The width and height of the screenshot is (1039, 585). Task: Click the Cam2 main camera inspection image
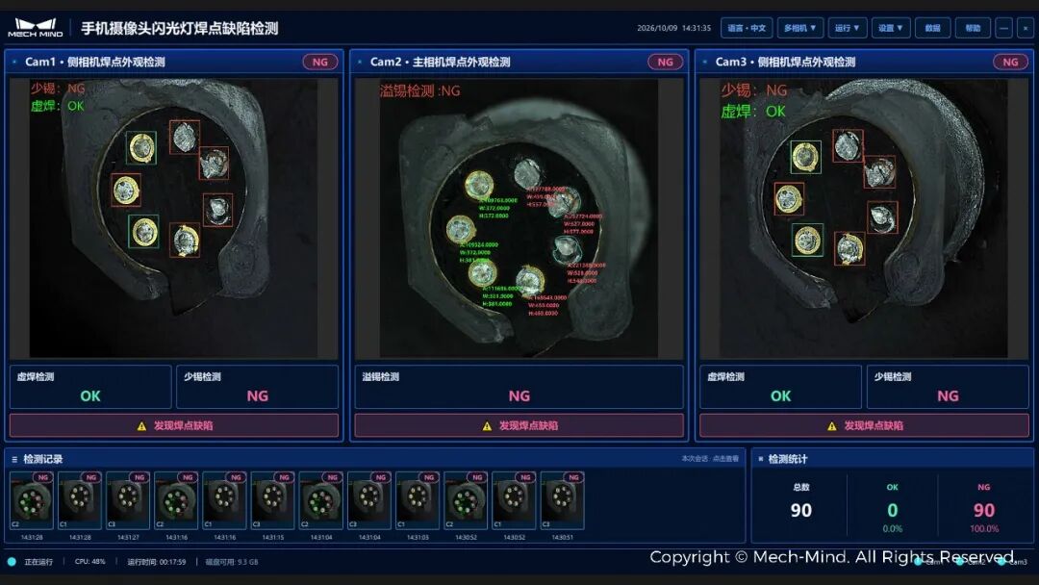519,218
